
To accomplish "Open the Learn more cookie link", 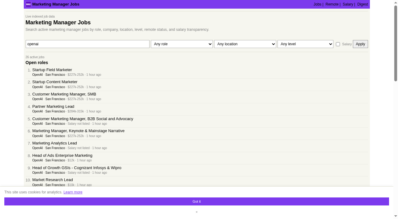I will point(73,192).
